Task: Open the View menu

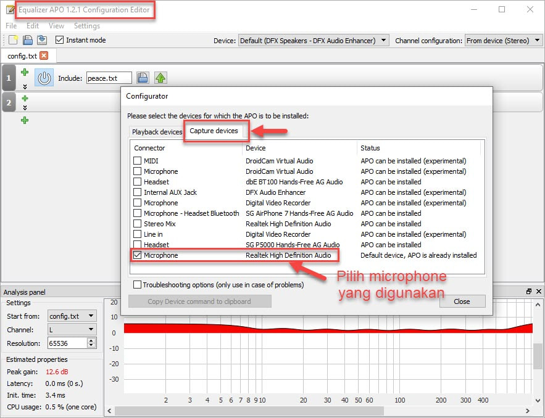Action: (x=56, y=26)
